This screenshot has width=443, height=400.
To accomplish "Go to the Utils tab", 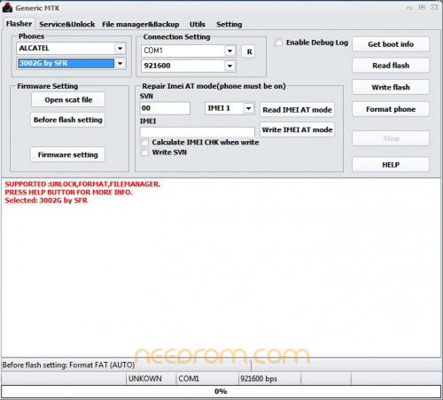I will click(198, 24).
